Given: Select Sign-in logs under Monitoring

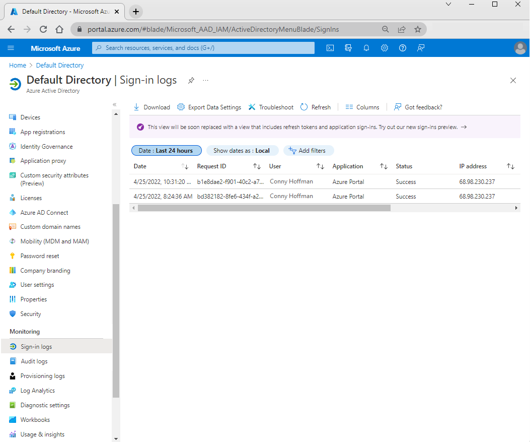Looking at the screenshot, I should click(57, 347).
